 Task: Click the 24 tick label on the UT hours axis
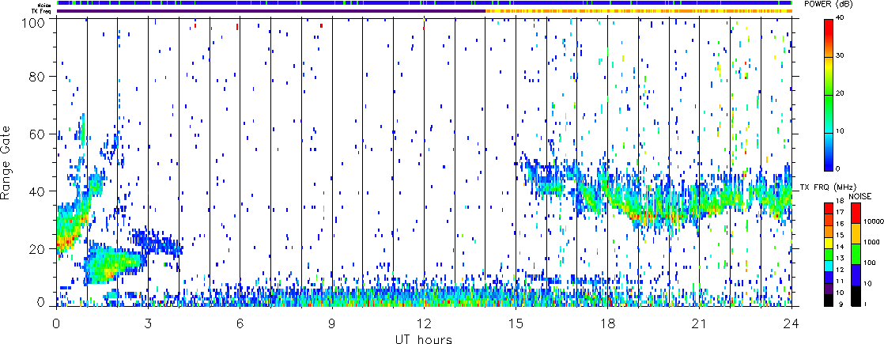pyautogui.click(x=791, y=323)
